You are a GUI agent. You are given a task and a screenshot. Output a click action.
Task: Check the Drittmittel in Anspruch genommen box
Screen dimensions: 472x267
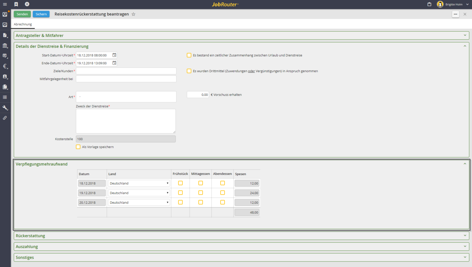pos(189,71)
